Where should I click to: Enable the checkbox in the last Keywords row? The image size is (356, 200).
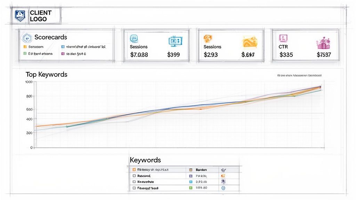pyautogui.click(x=133, y=187)
